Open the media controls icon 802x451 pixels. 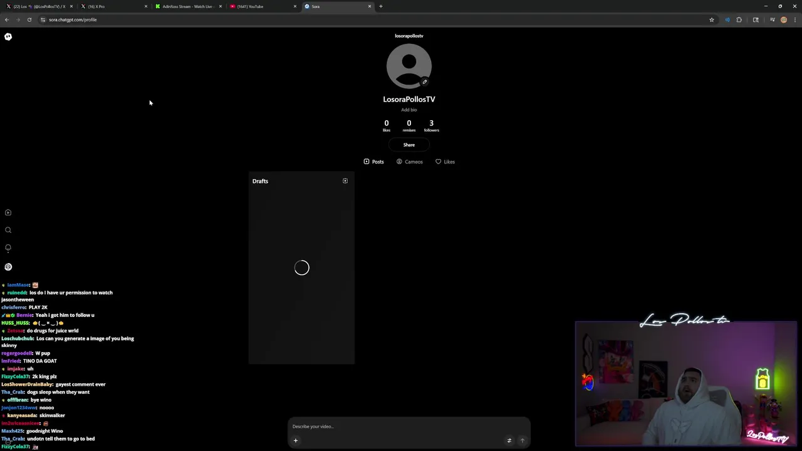click(772, 19)
